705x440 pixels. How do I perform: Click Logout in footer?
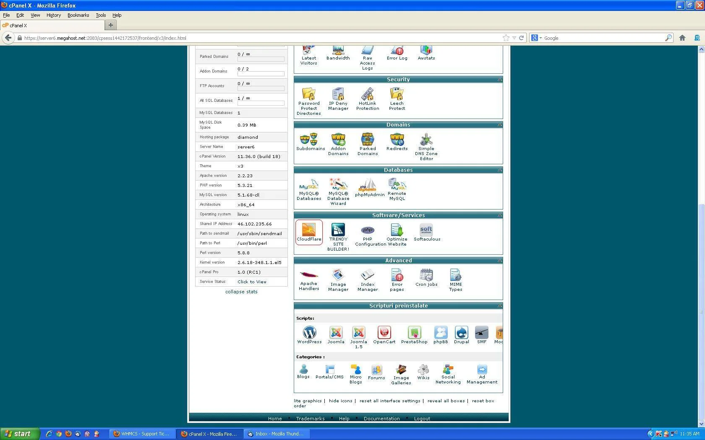click(422, 419)
